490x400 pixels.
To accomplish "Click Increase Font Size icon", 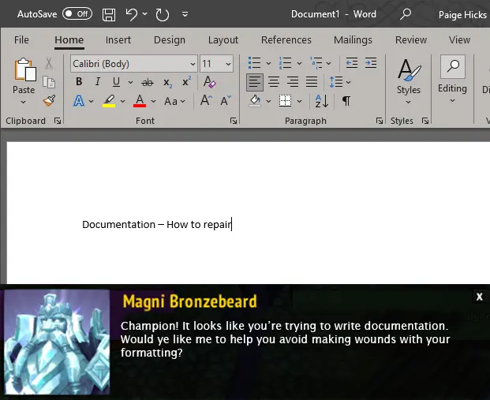I will (206, 101).
